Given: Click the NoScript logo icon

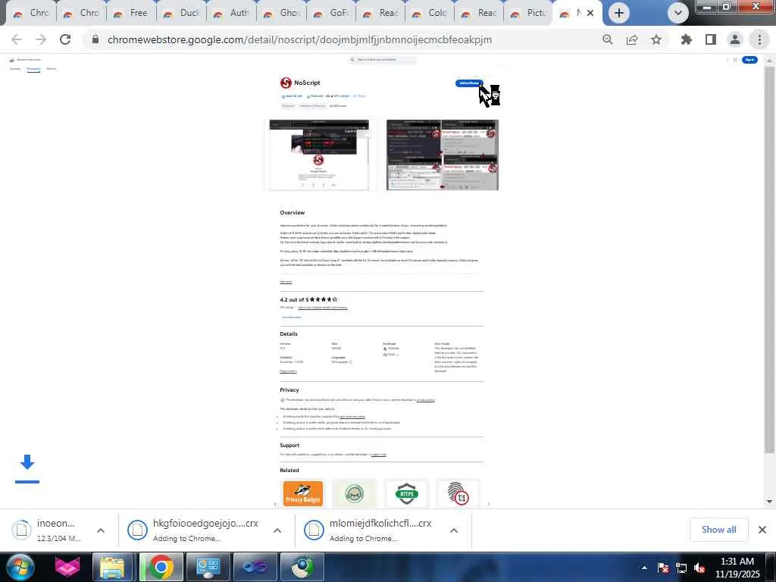Looking at the screenshot, I should (286, 83).
